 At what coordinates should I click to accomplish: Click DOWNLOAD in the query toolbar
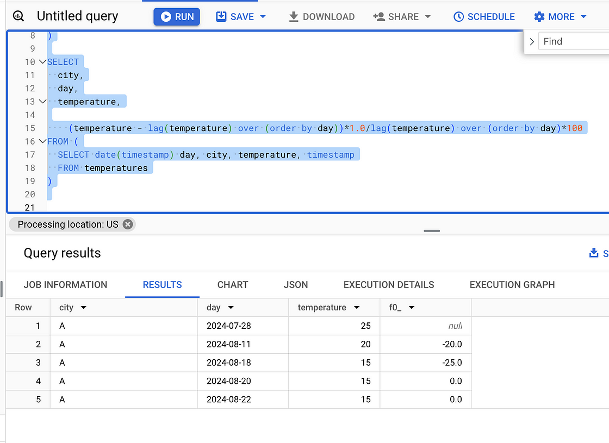point(321,17)
